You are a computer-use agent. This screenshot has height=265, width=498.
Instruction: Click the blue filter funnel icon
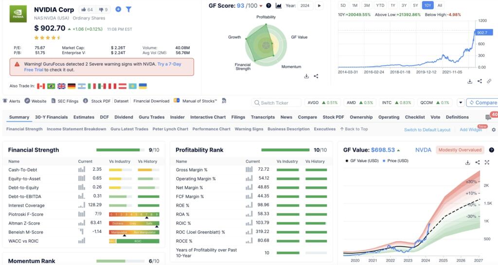(128, 9)
